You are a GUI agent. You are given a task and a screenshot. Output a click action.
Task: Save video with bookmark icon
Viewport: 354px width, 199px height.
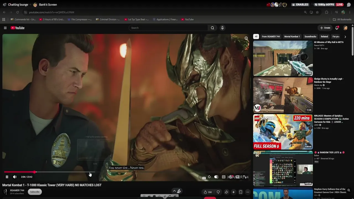tap(241, 192)
